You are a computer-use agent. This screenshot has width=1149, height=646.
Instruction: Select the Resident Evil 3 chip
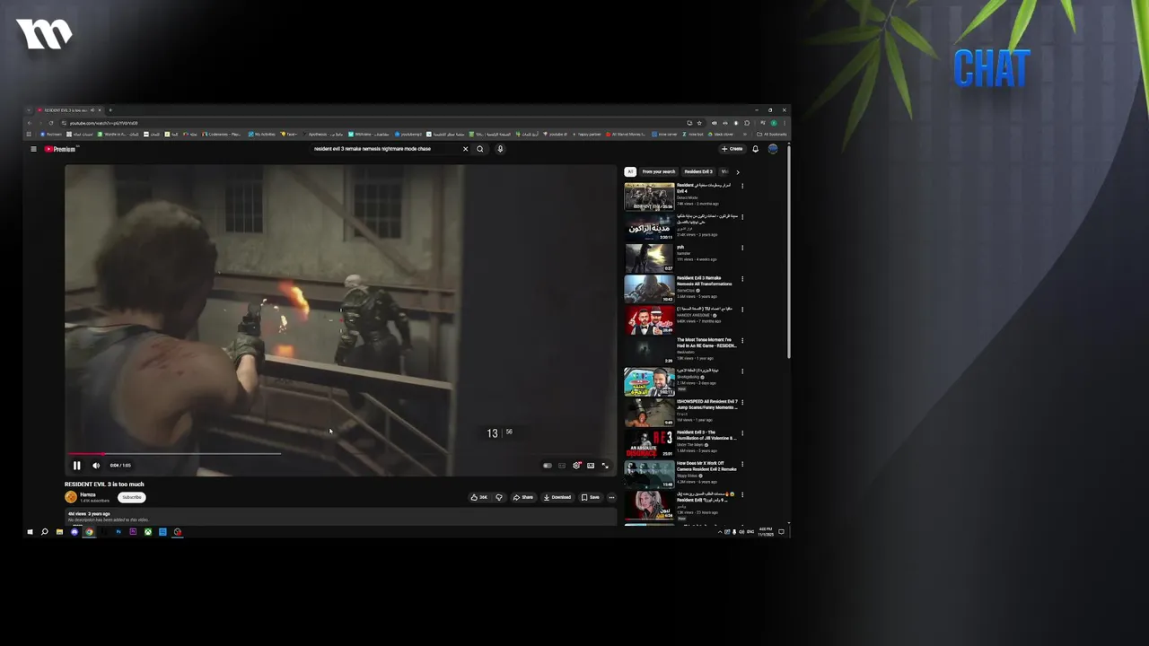click(x=698, y=171)
